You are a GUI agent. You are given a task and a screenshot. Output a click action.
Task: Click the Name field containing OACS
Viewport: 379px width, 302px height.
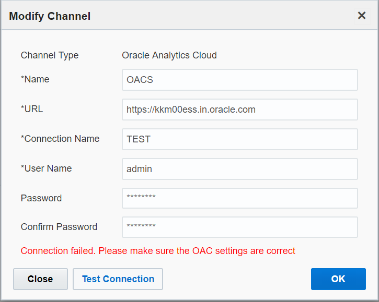[x=239, y=80]
